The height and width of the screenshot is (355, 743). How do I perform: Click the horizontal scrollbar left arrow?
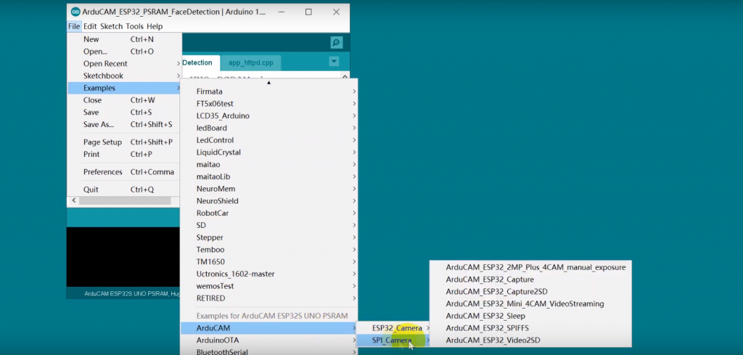(73, 201)
